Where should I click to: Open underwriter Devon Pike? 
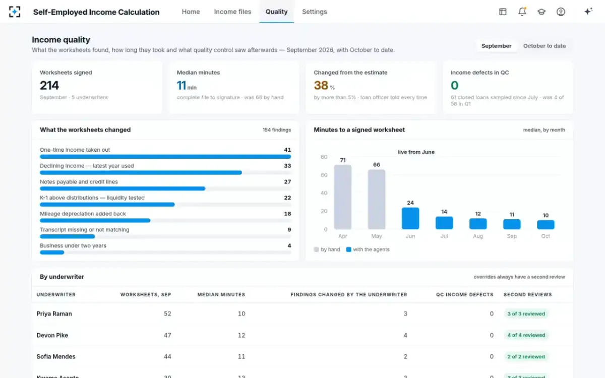click(x=52, y=335)
